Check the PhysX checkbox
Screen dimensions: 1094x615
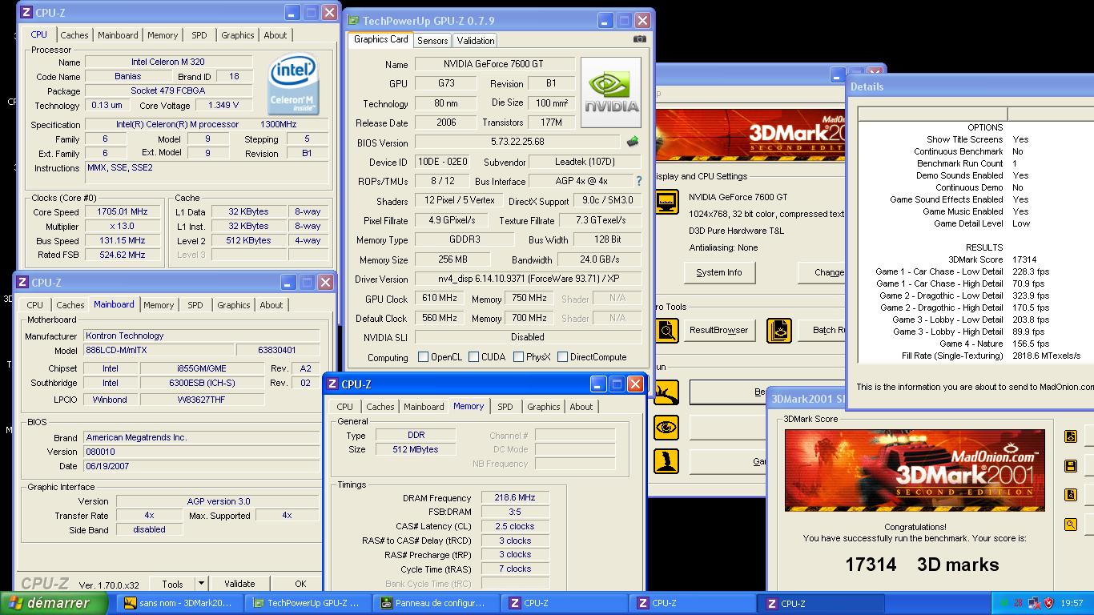click(519, 357)
